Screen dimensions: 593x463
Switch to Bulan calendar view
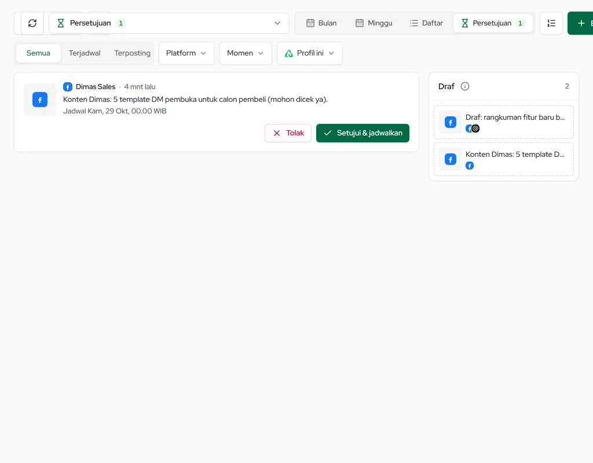(321, 23)
